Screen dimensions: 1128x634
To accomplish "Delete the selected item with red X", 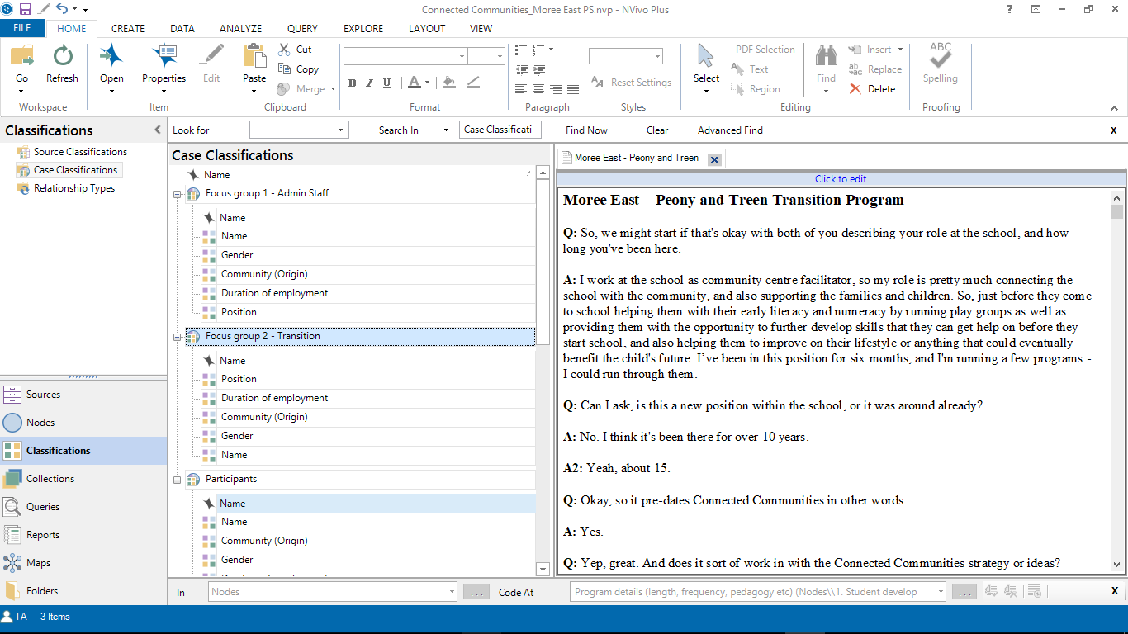I will point(873,89).
